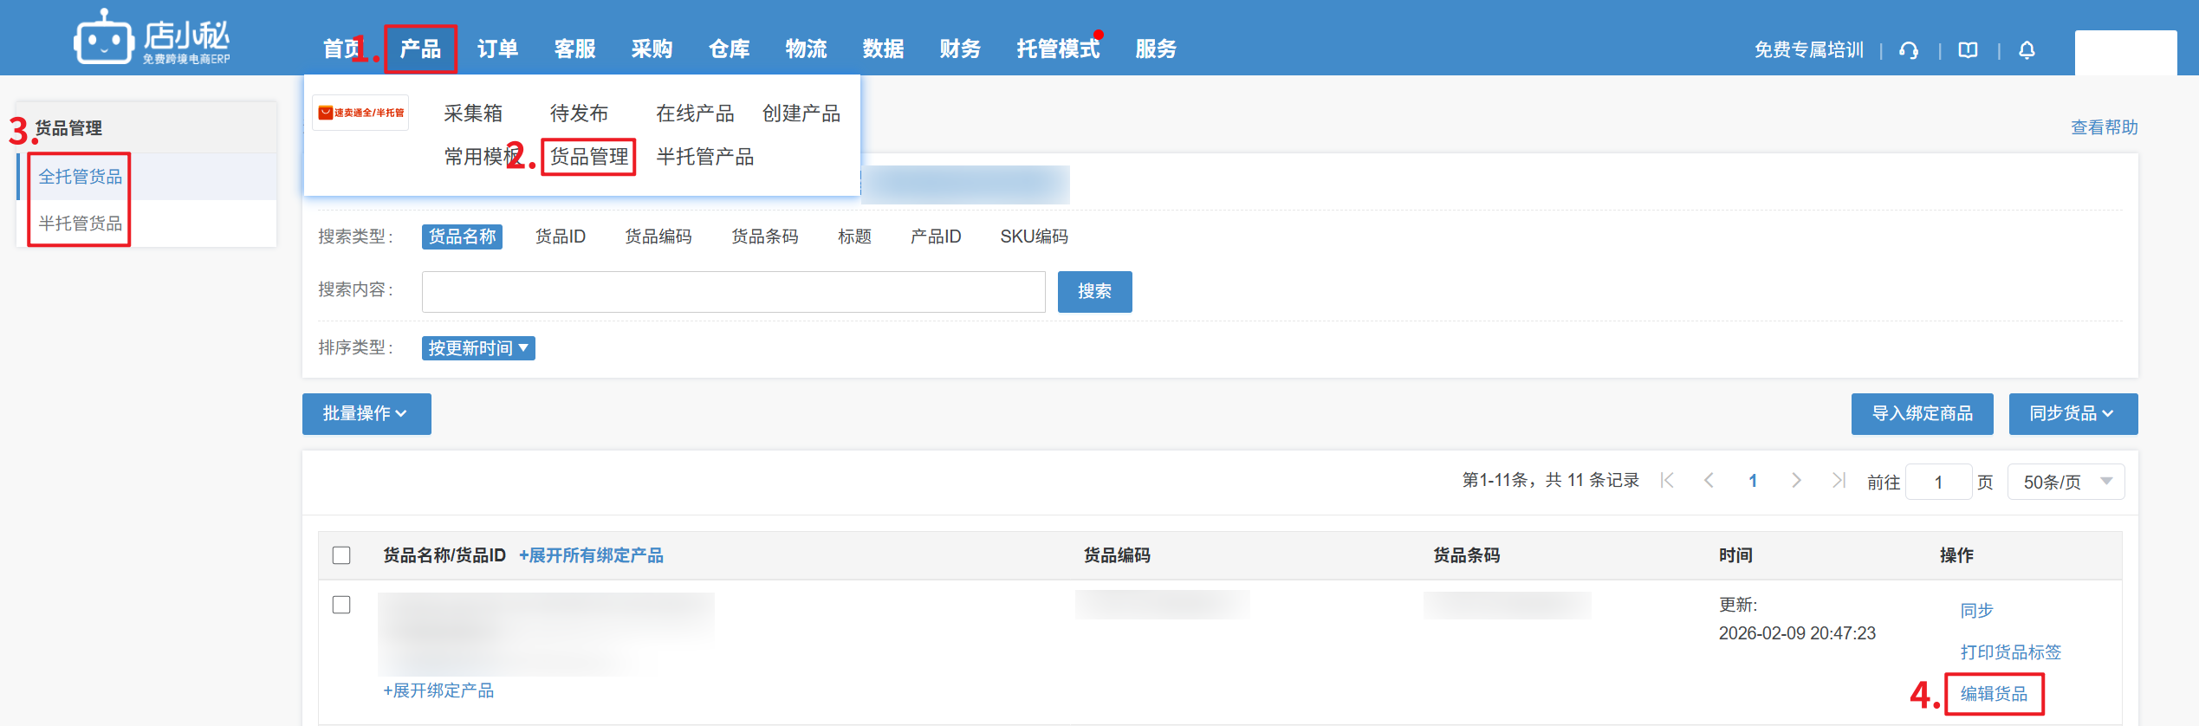Jump to the last page icon
2199x726 pixels.
[x=1838, y=481]
